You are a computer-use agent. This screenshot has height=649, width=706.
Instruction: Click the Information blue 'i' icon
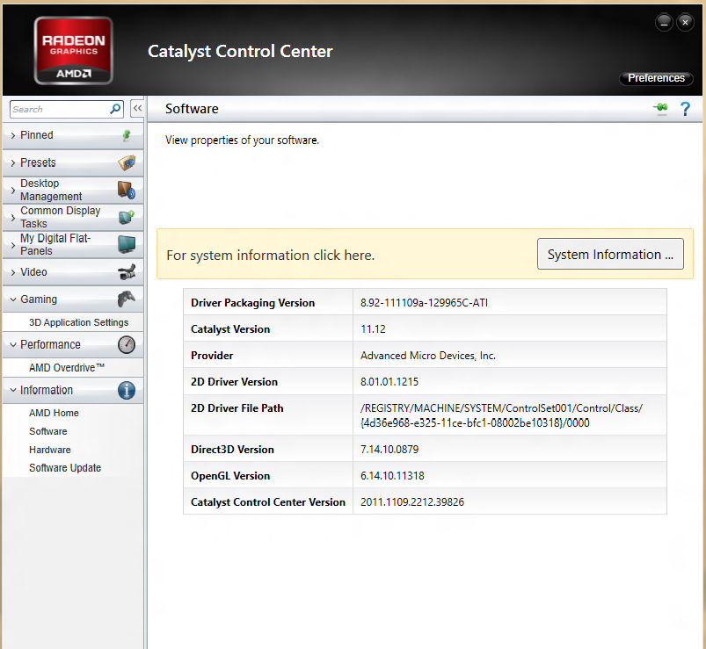point(127,390)
